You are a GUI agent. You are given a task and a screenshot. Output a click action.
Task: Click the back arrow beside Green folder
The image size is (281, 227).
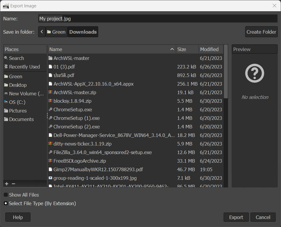pyautogui.click(x=42, y=32)
